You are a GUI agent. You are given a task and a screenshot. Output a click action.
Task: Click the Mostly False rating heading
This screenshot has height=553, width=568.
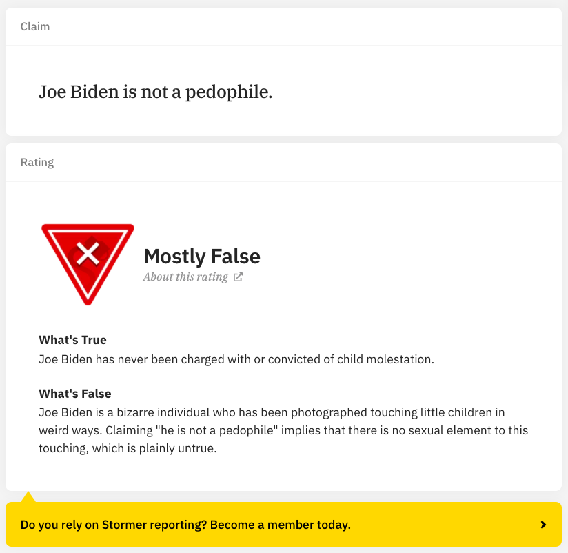pyautogui.click(x=202, y=257)
